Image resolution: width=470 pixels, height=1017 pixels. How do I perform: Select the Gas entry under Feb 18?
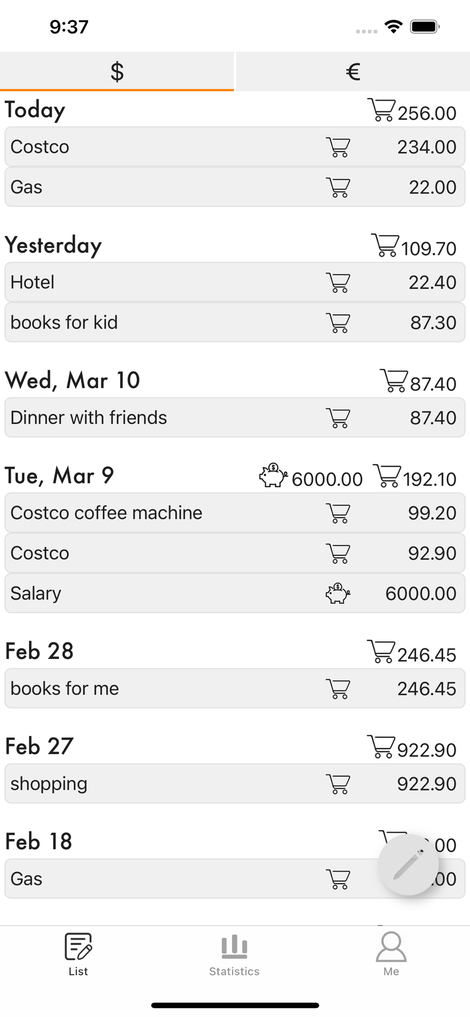[235, 879]
